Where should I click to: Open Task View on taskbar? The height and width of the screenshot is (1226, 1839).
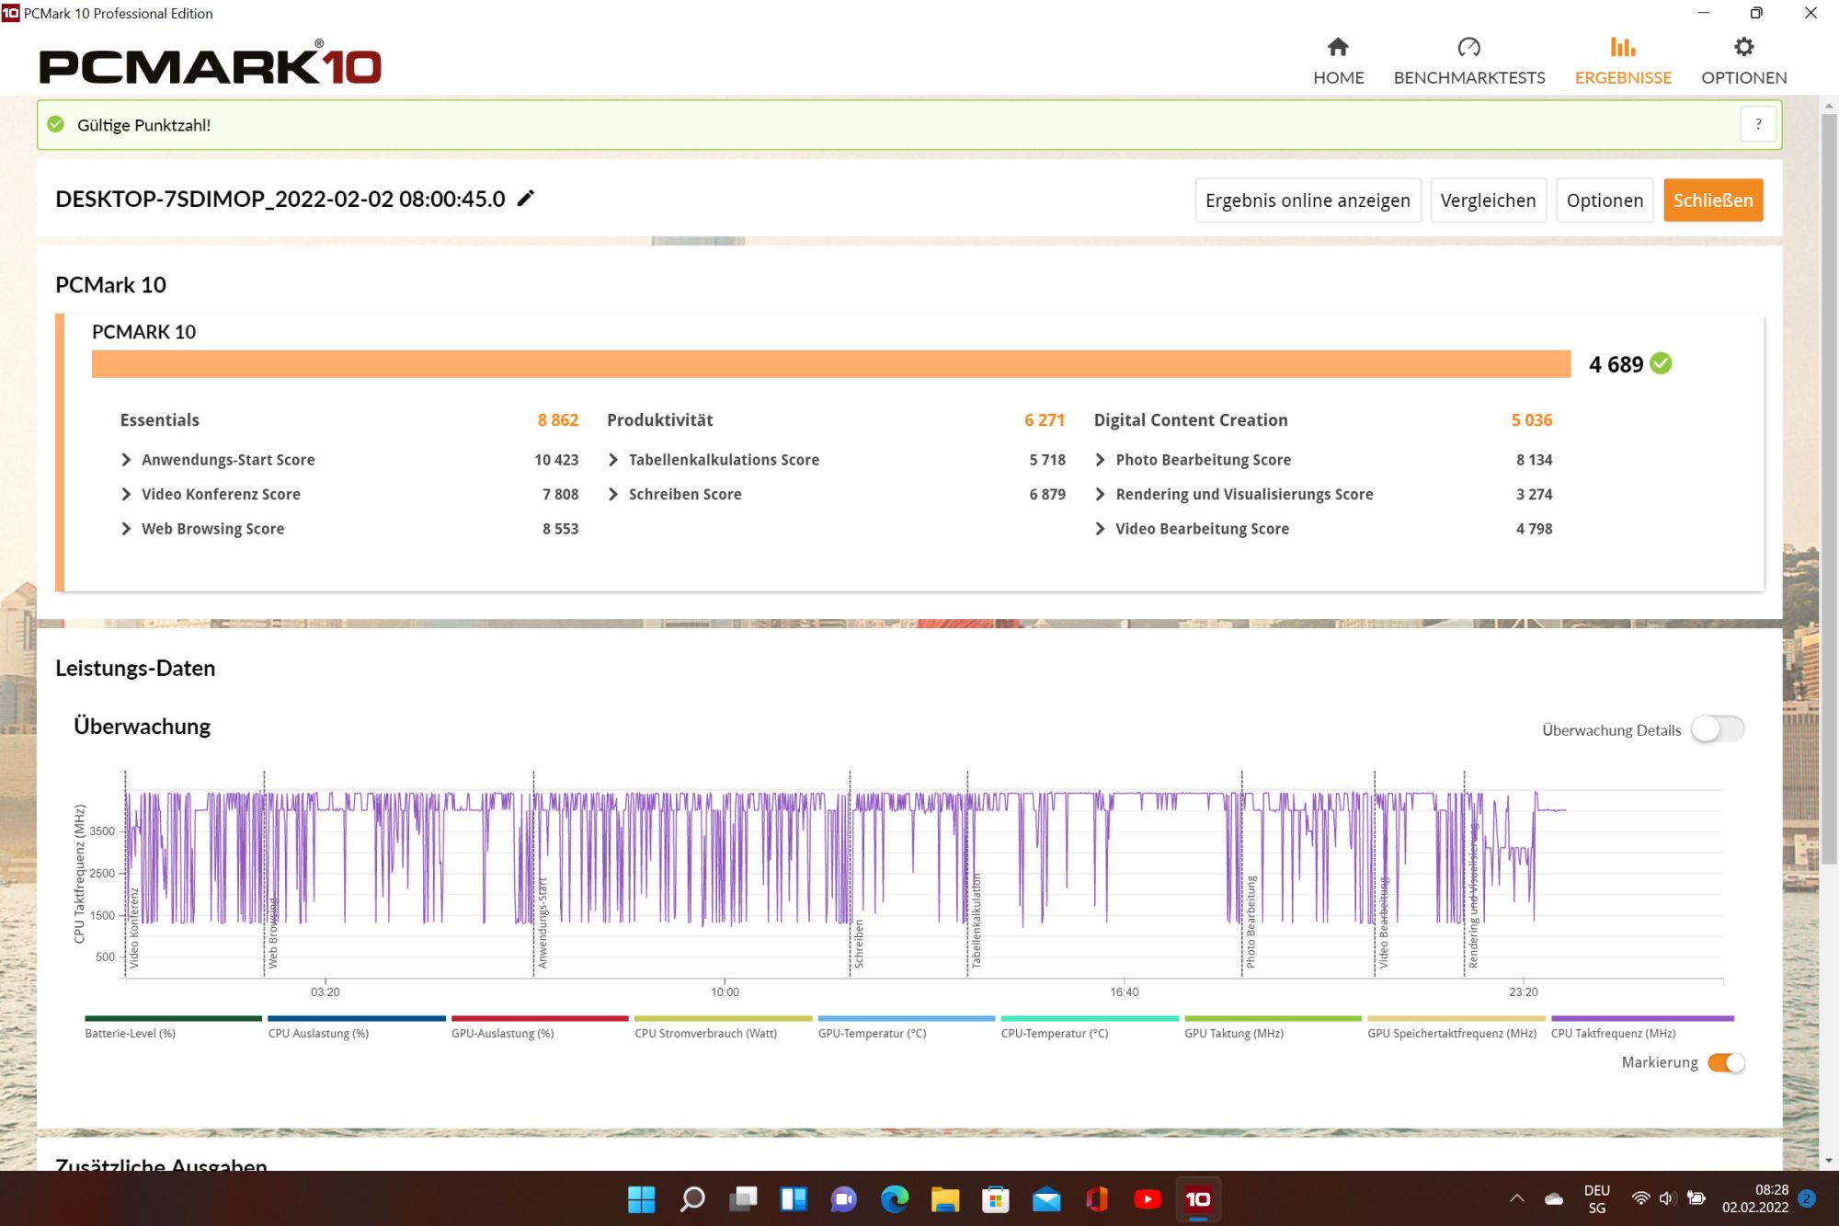743,1198
